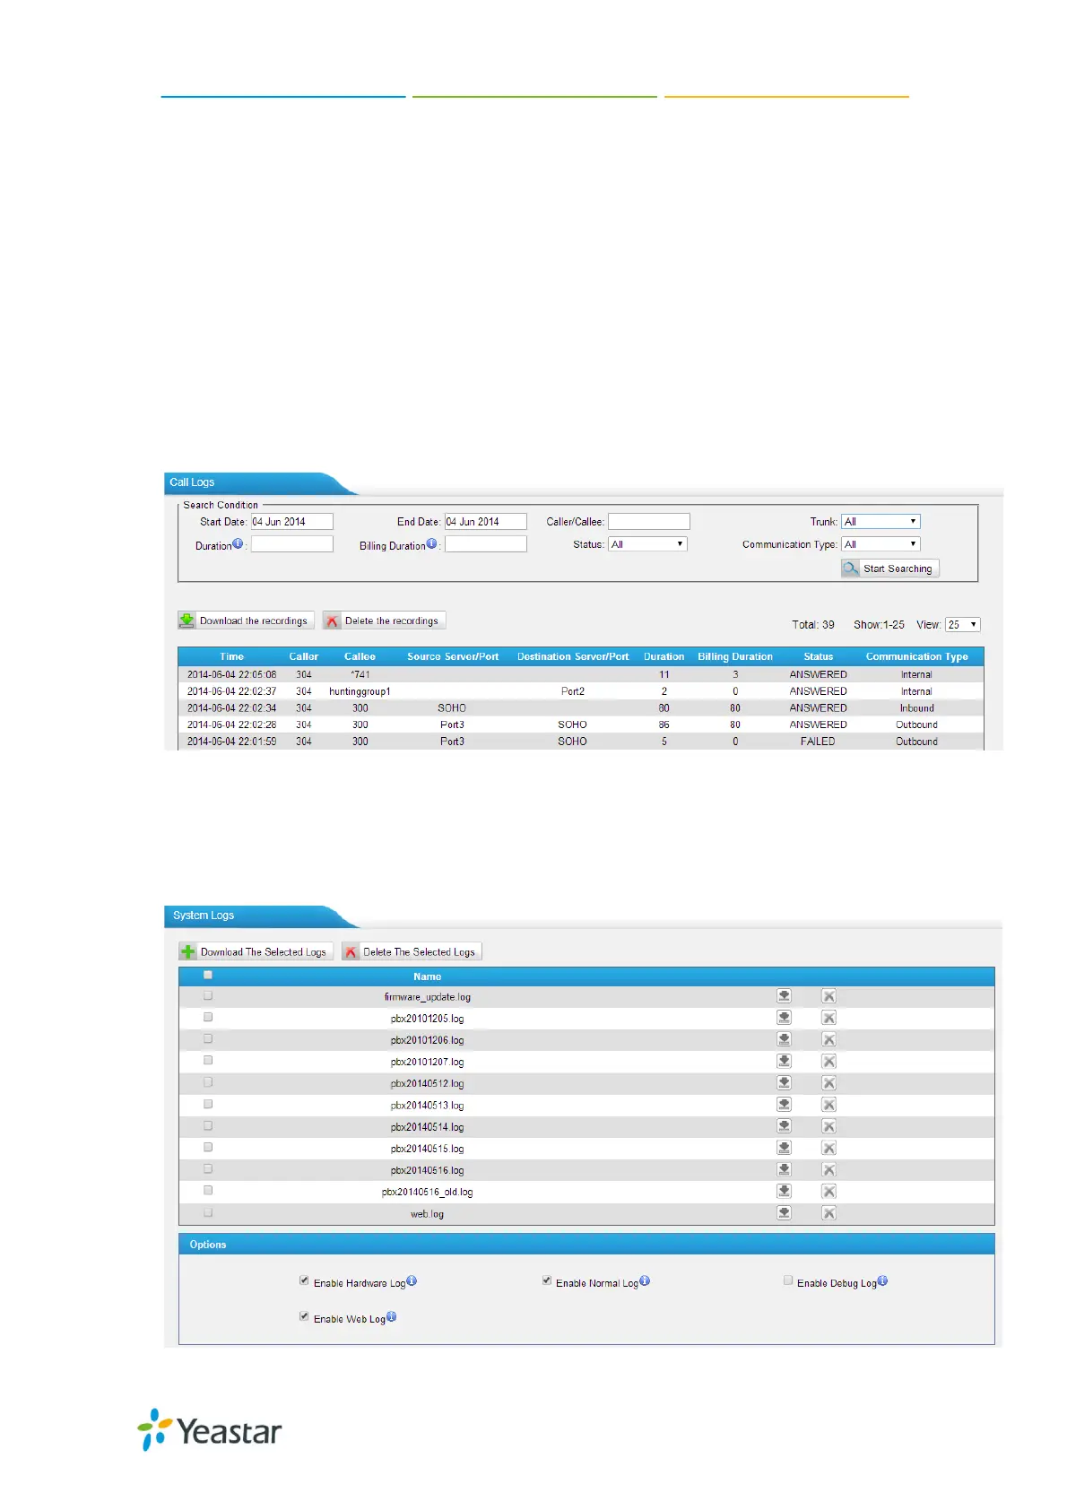Click the Start Searching button

(x=889, y=568)
